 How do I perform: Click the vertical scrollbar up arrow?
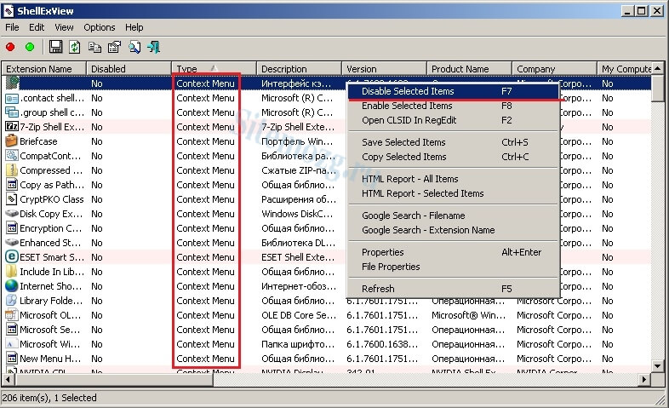click(x=657, y=68)
